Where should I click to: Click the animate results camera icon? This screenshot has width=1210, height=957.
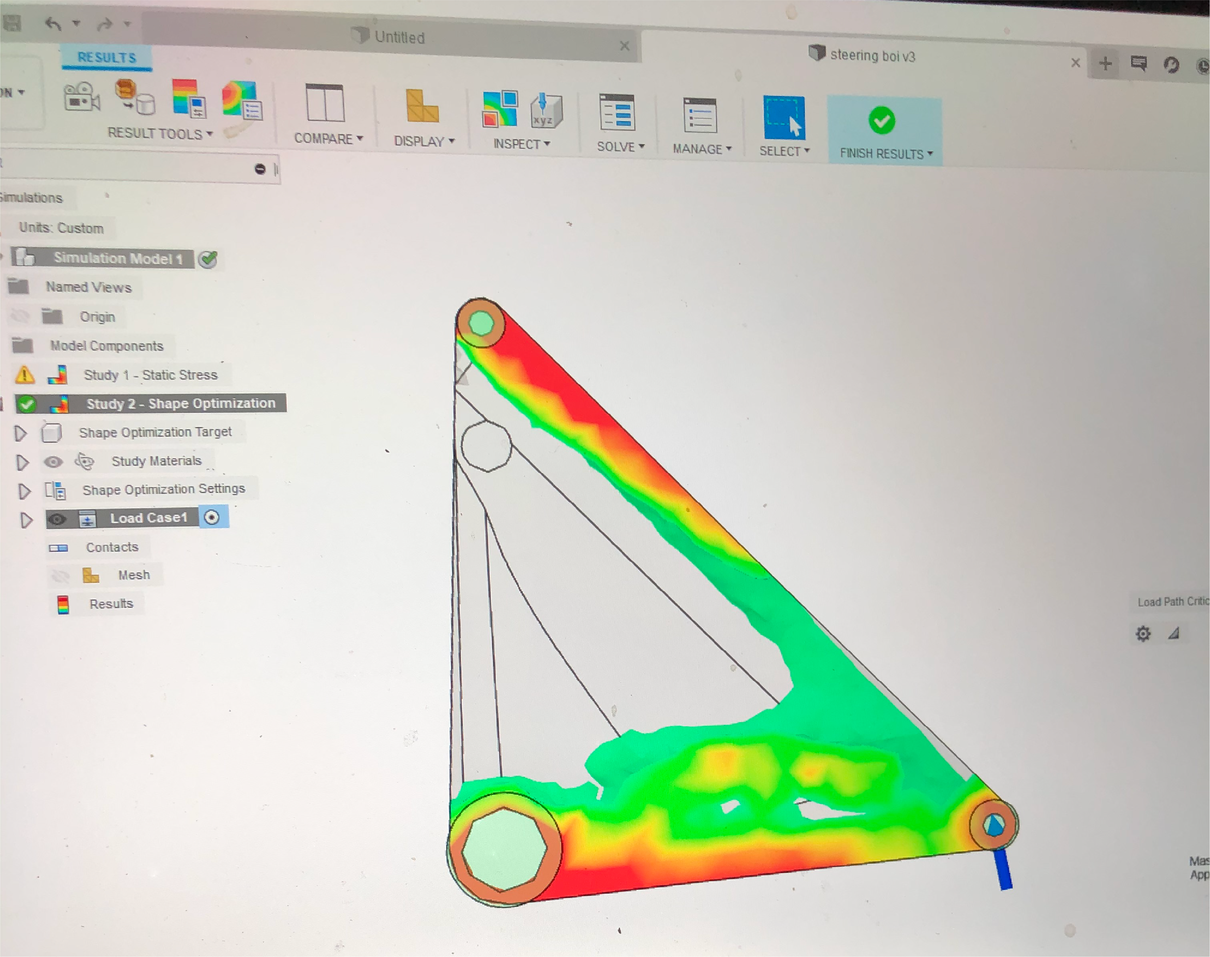[81, 97]
